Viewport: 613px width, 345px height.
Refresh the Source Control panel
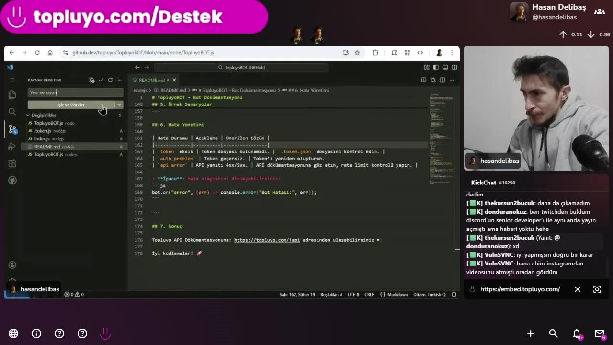point(110,80)
